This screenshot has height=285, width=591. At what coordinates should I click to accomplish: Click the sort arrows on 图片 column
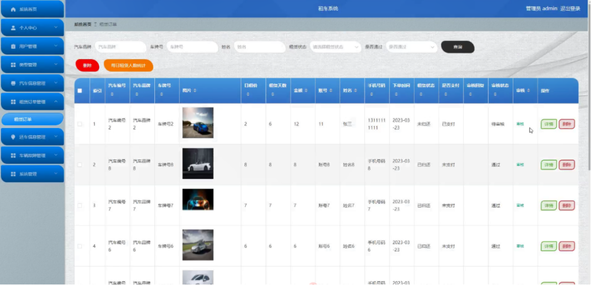pos(195,90)
